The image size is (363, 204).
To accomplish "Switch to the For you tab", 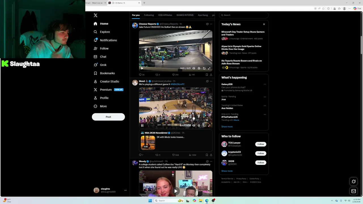I will (x=136, y=15).
